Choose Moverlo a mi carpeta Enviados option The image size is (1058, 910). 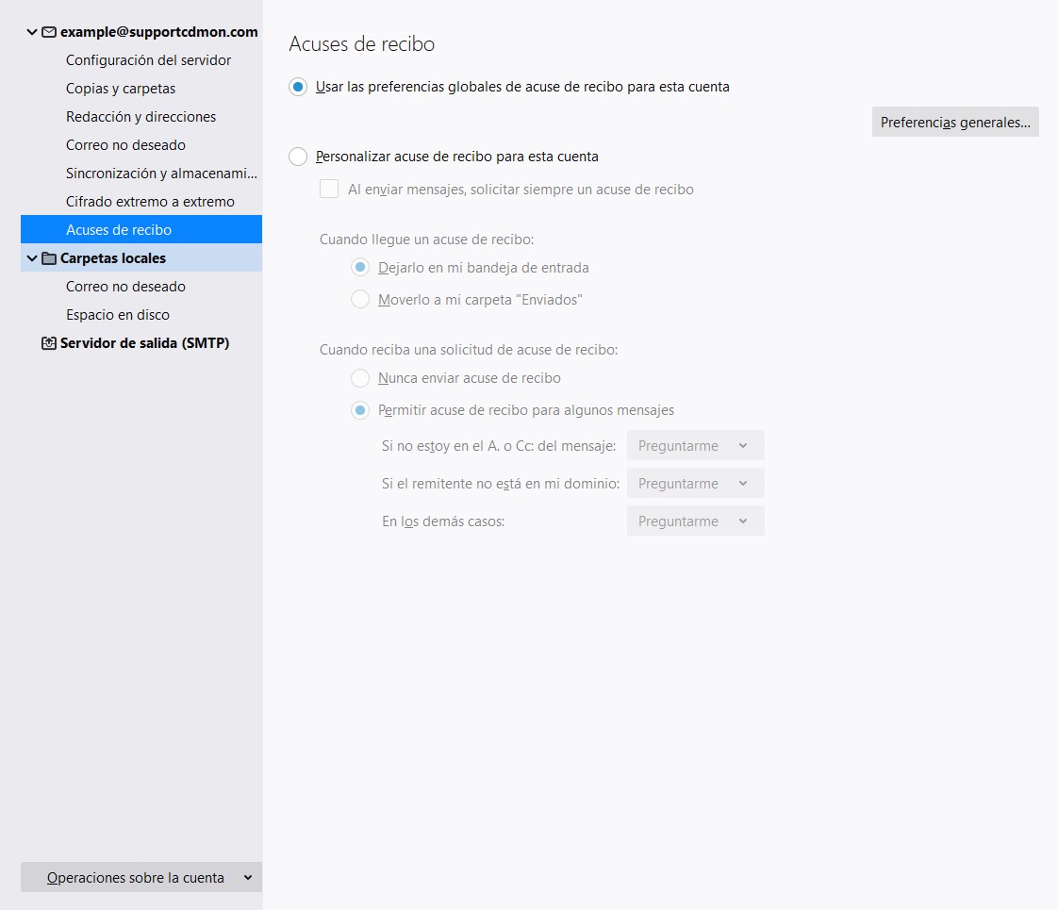point(360,300)
